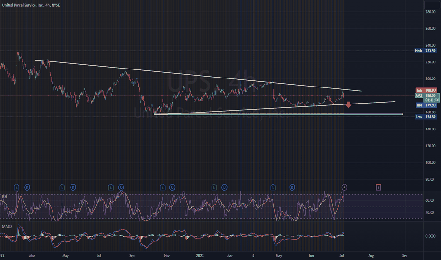Click the 100.00 price axis label
Screen dimensions: 441x260
pos(430,163)
